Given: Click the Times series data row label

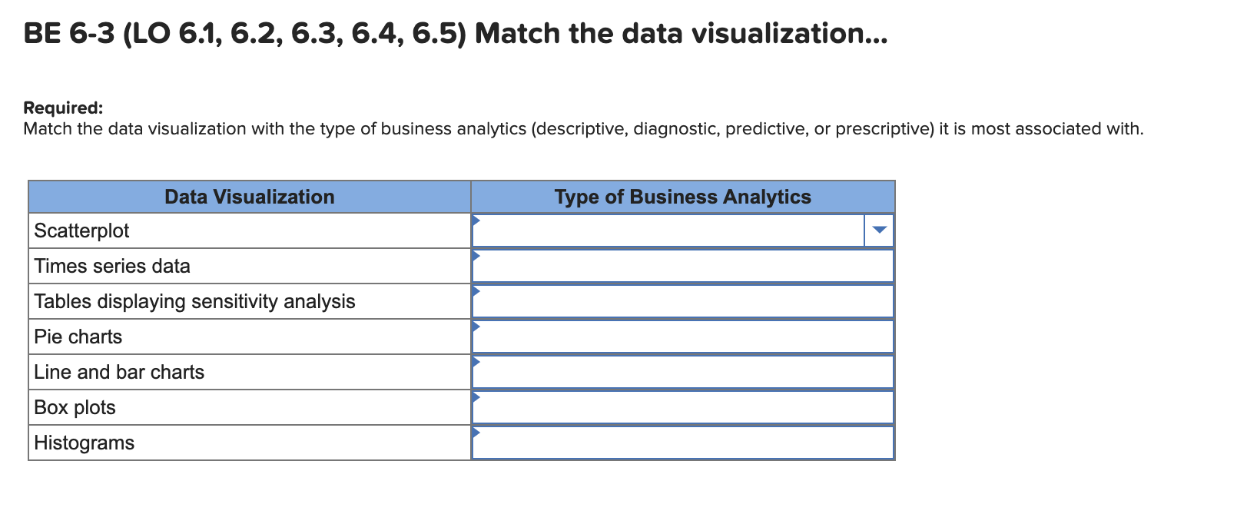Looking at the screenshot, I should tap(112, 266).
